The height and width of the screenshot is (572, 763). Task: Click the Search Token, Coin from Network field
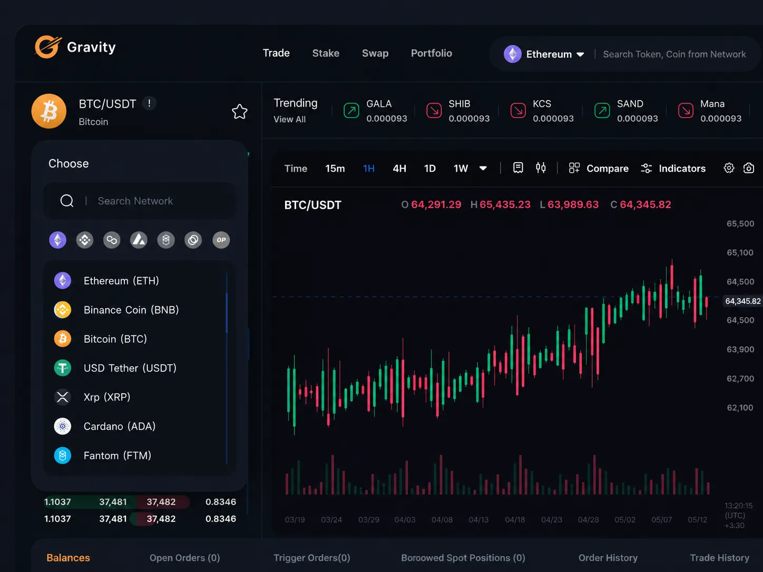click(674, 54)
